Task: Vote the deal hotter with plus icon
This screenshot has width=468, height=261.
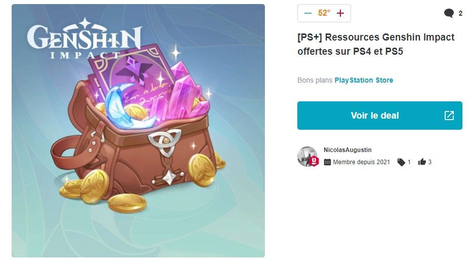Action: click(x=340, y=13)
